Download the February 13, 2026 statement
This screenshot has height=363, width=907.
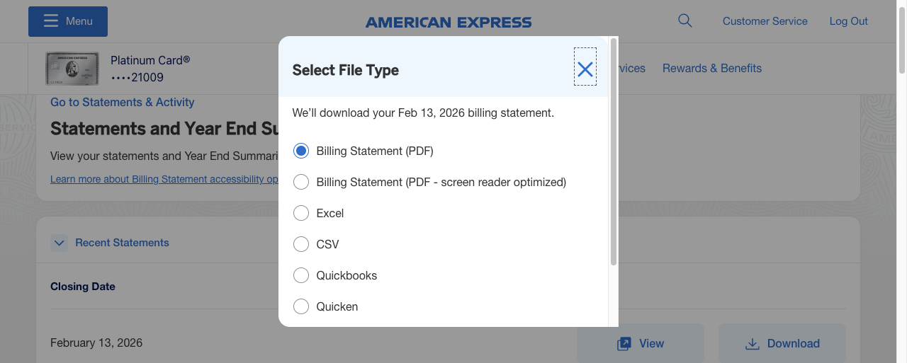click(782, 343)
